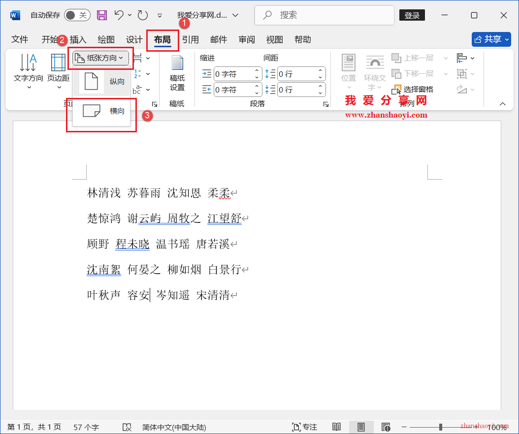Open the 共享 share button
Screen dimensions: 519x434
(x=491, y=39)
